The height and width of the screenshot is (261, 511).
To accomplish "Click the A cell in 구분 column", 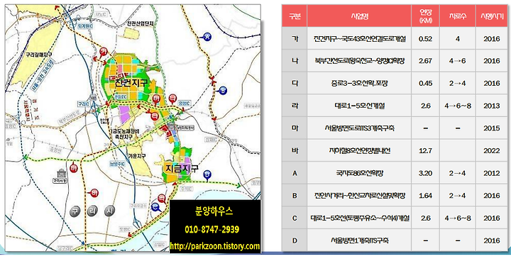I will tap(295, 173).
